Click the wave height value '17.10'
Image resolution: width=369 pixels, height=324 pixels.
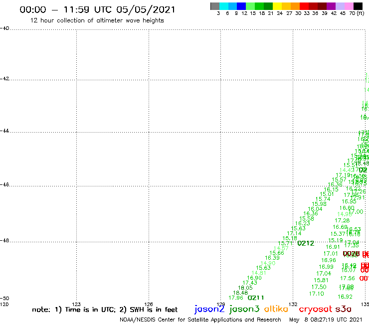click(x=317, y=294)
